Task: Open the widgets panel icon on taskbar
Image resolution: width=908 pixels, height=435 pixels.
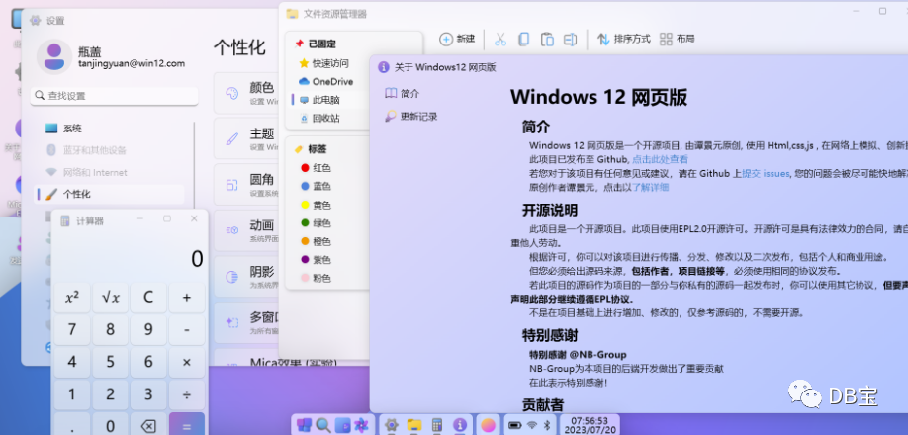Action: coord(343,426)
